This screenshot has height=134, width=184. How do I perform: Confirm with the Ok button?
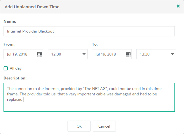pyautogui.click(x=79, y=126)
